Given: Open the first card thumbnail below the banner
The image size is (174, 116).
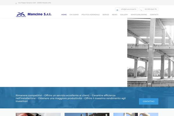Looking at the screenshot, I should (x=38, y=115).
